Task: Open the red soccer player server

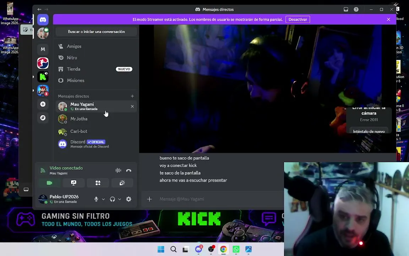Action: 43,63
